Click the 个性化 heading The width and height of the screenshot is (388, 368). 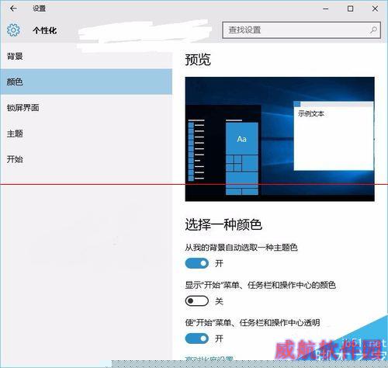[45, 30]
